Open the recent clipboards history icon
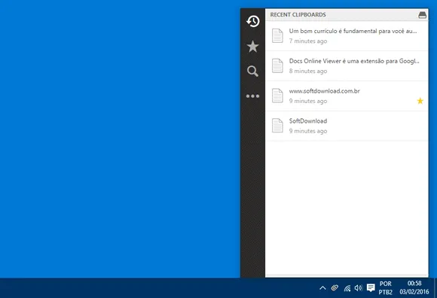The width and height of the screenshot is (437, 298). point(252,21)
